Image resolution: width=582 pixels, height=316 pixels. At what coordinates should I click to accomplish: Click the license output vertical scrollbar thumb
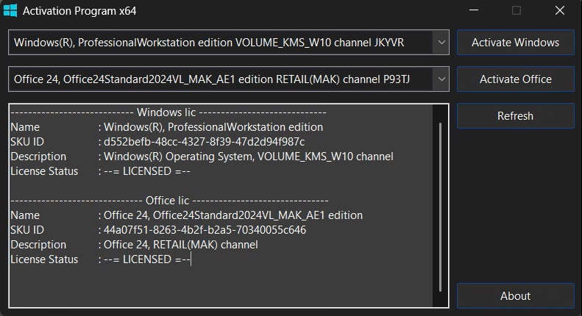tap(440, 207)
